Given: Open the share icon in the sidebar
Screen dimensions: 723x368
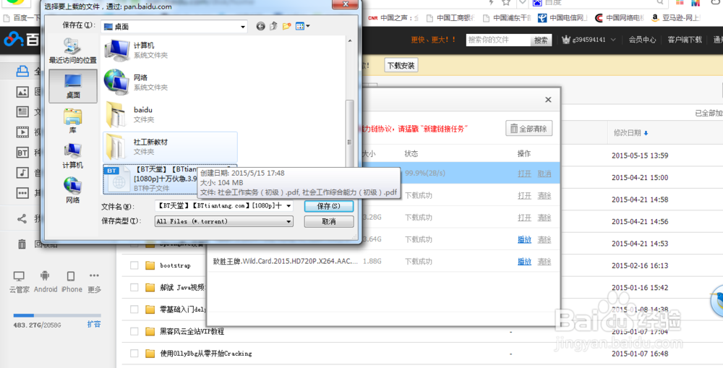Looking at the screenshot, I should [x=22, y=219].
